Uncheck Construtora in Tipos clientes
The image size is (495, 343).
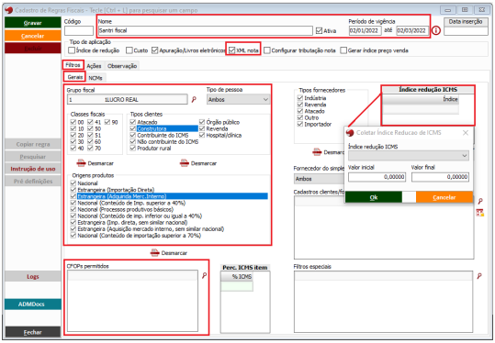point(133,128)
